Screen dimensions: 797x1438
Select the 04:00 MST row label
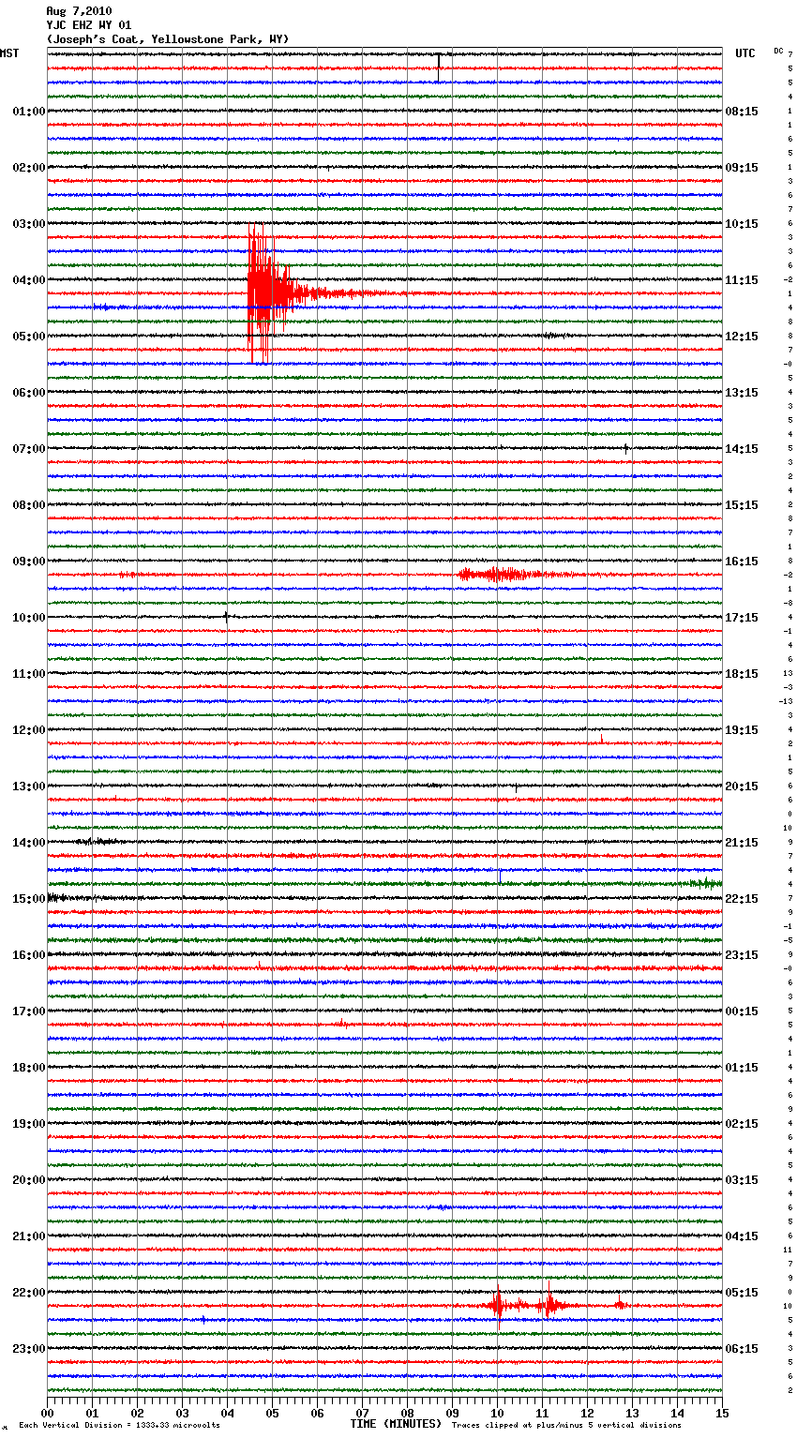(x=29, y=280)
